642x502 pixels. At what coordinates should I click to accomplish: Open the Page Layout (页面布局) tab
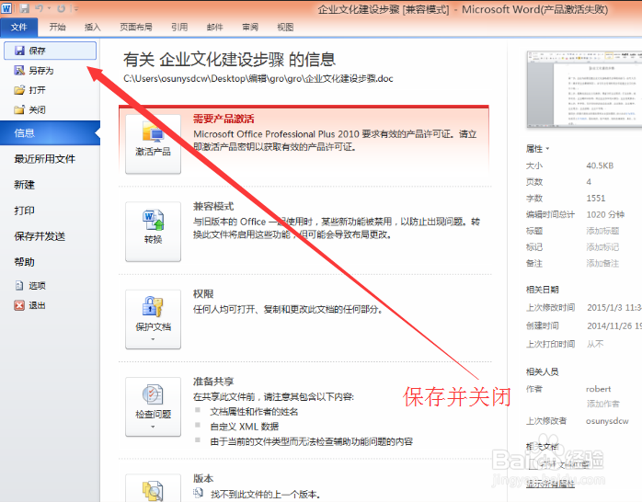coord(136,27)
